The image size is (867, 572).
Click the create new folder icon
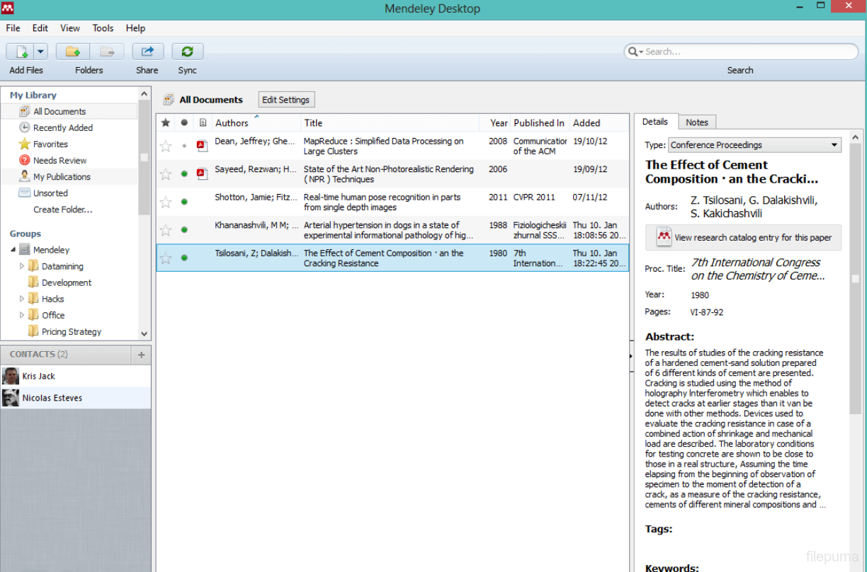72,52
